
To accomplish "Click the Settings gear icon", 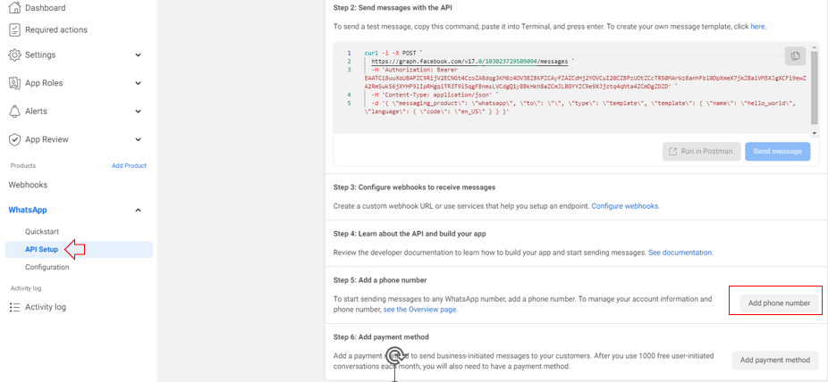I will click(x=15, y=54).
